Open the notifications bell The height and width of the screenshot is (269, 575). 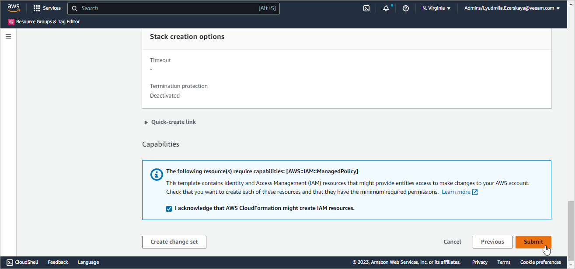[386, 8]
